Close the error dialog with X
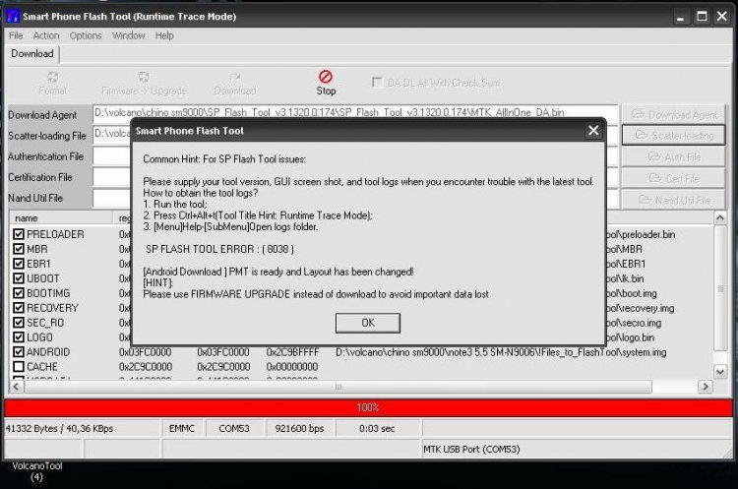 tap(593, 131)
